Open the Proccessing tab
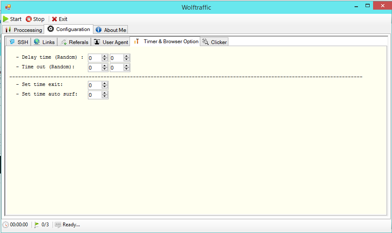Screen dimensions: 392x233 (x=23, y=30)
